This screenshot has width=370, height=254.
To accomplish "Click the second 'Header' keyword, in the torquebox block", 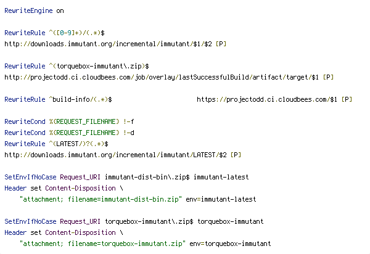I will click(x=15, y=232).
